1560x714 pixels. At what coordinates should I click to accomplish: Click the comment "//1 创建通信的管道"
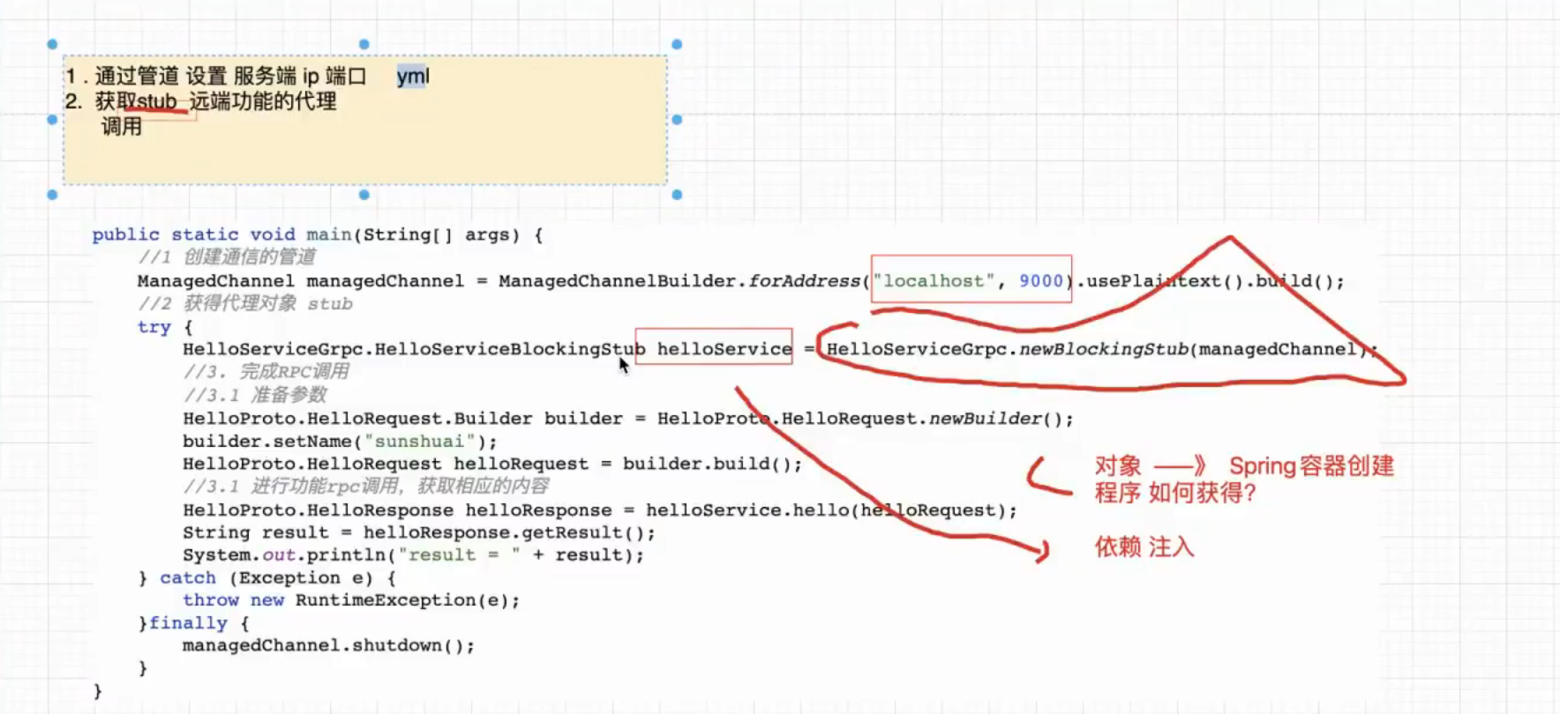click(x=227, y=257)
